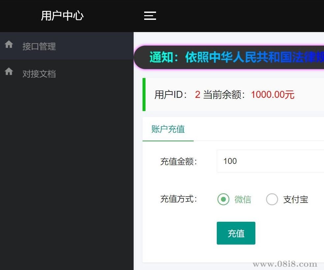Screen dimensions: 324x270
Task: Select 支付宝 as the recharge method
Action: coord(287,199)
